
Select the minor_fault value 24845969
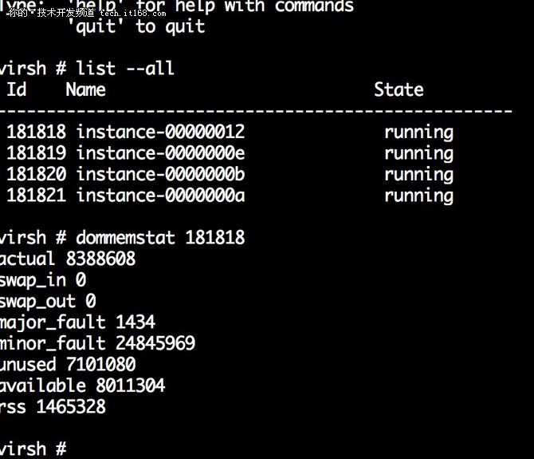pyautogui.click(x=155, y=343)
